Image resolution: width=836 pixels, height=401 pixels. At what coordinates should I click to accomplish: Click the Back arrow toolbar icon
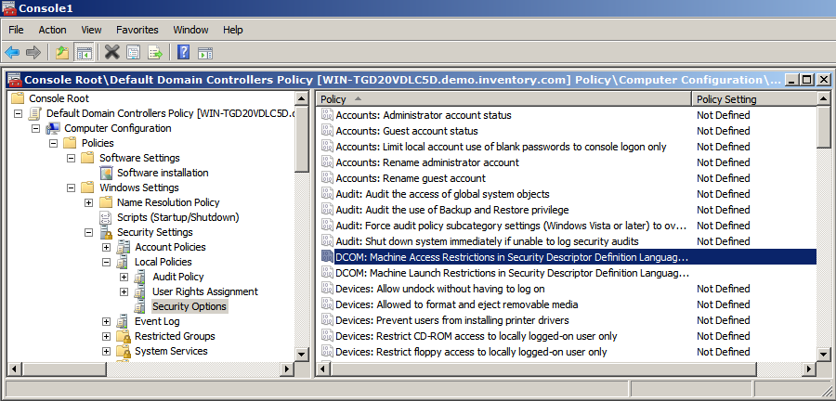12,52
